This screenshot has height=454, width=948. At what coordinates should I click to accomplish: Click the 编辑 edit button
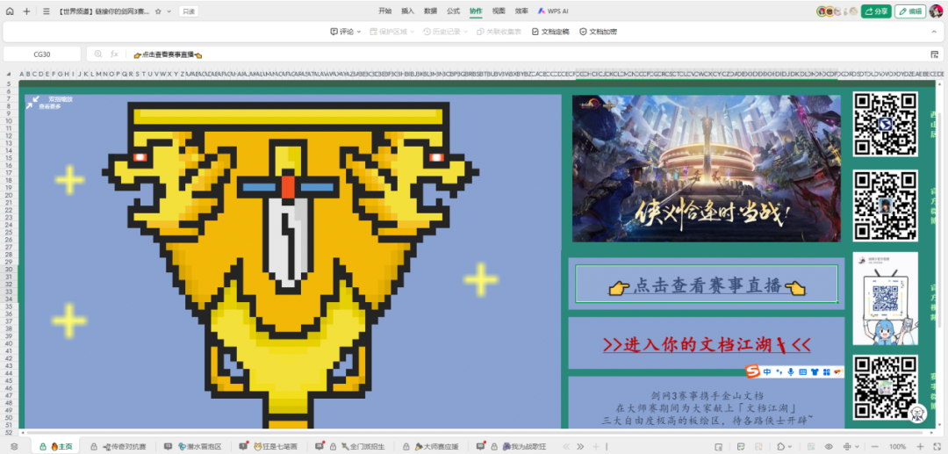(910, 11)
